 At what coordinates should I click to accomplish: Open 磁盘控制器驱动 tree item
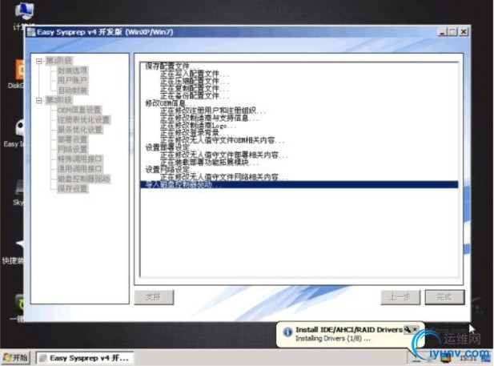pos(83,179)
